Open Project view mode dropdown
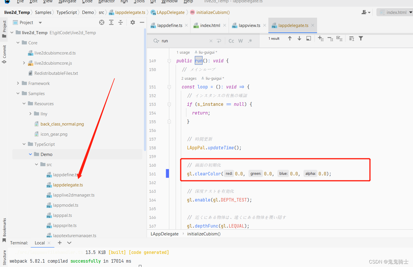The image size is (413, 267). pos(40,23)
